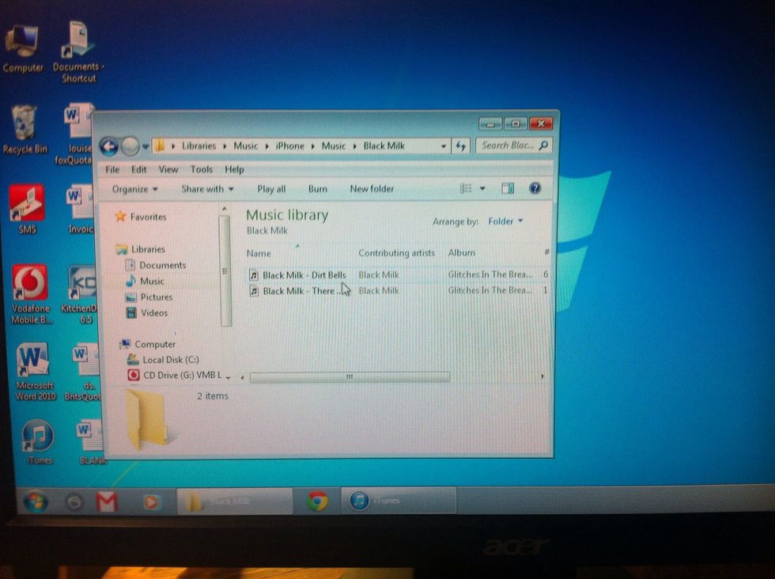Go to Libraries in the breadcrumb

198,146
